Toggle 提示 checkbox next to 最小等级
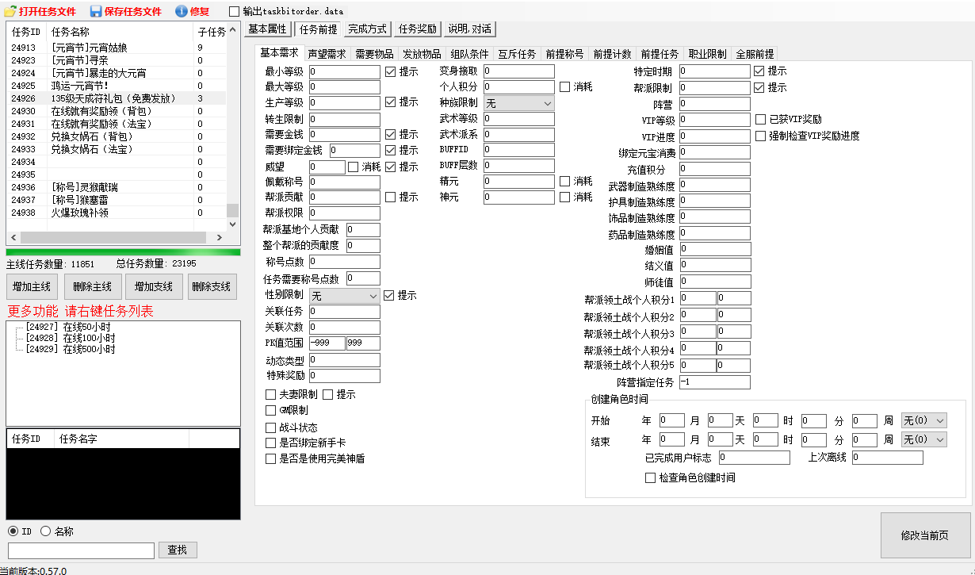 pyautogui.click(x=390, y=71)
